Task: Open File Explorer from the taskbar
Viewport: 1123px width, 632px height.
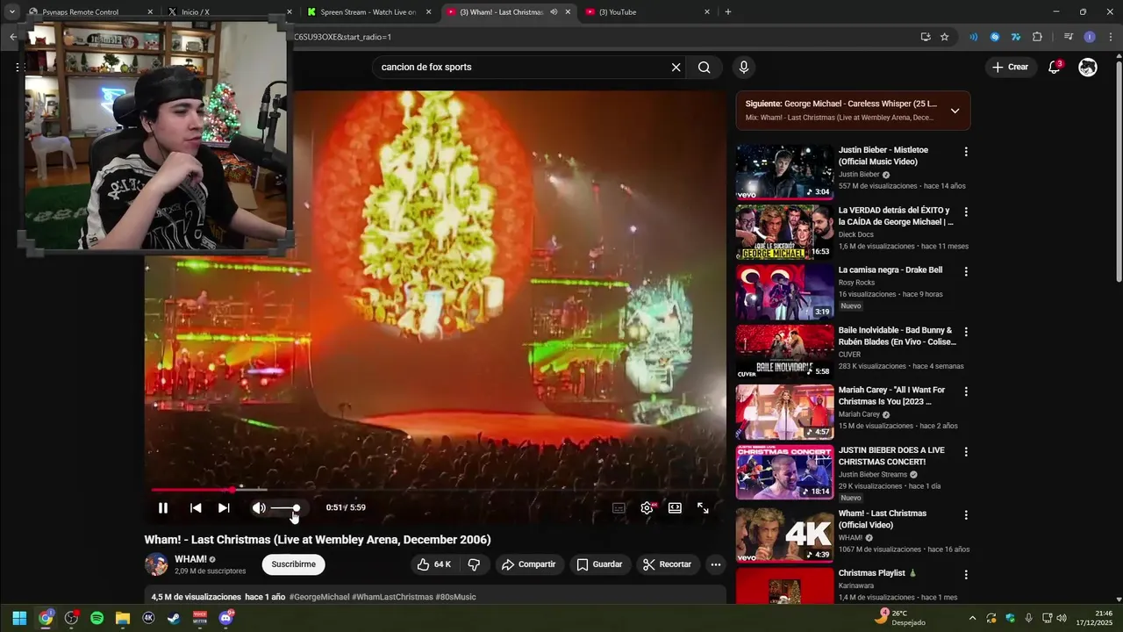Action: click(x=123, y=618)
